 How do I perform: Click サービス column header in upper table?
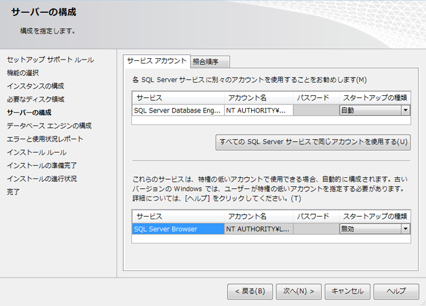tap(178, 98)
